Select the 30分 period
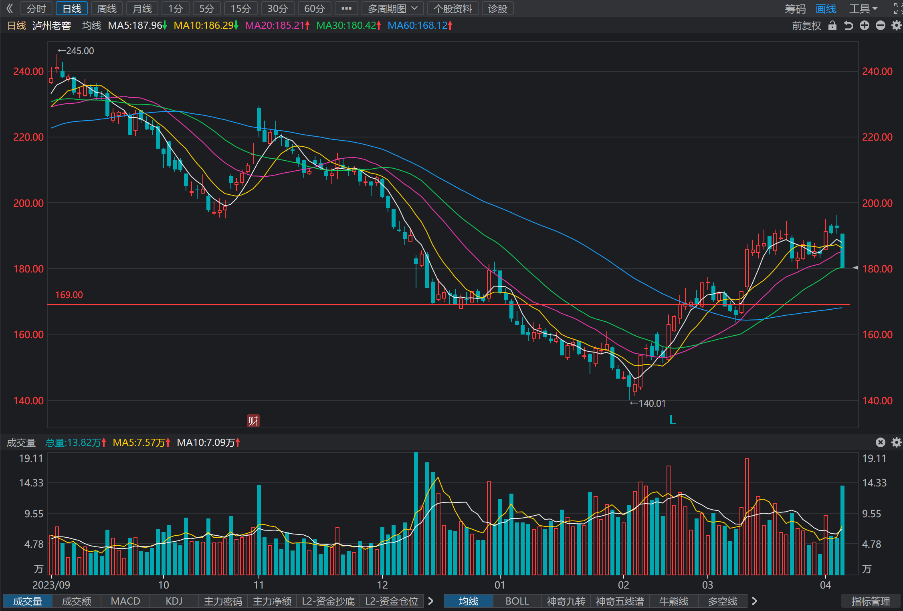 click(x=278, y=8)
